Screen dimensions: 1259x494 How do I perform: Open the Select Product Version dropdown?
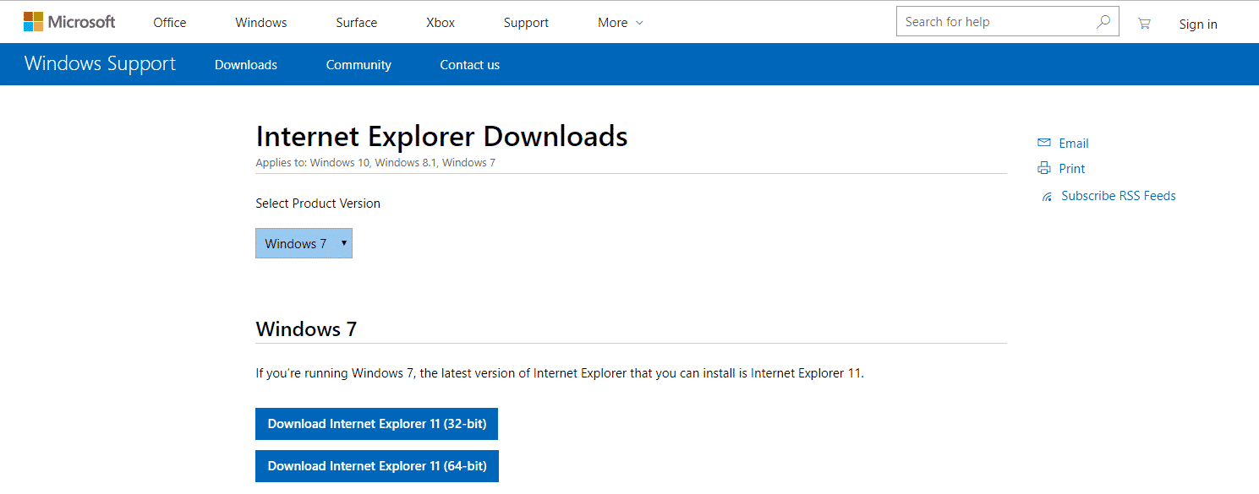(x=304, y=243)
